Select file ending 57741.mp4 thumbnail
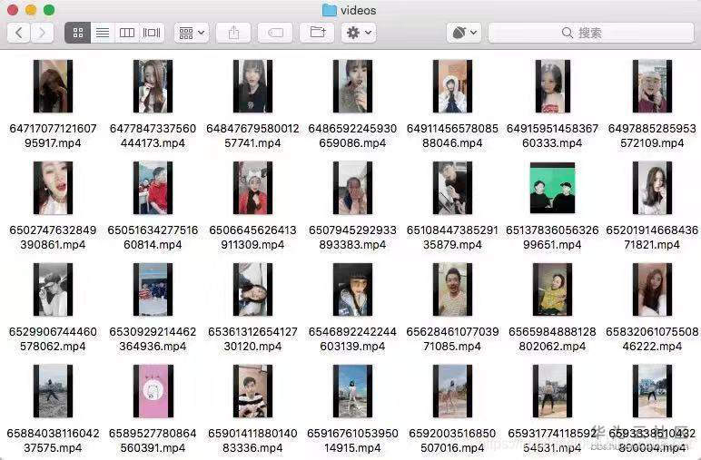The width and height of the screenshot is (701, 460). (x=252, y=86)
